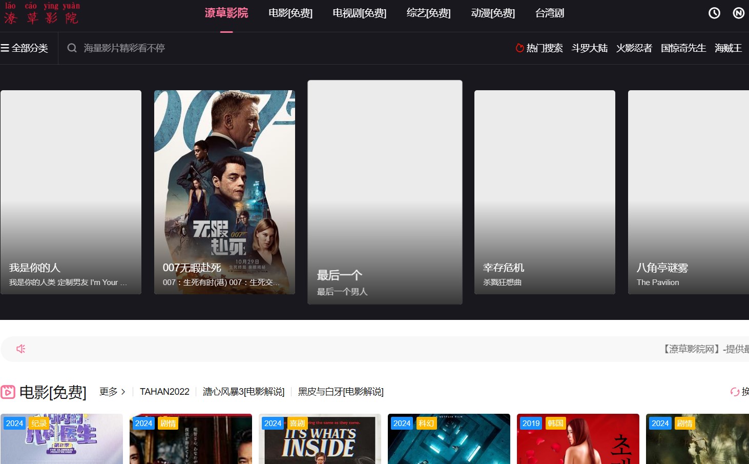Click the 电影[免费] section heading
This screenshot has width=749, height=464.
53,392
